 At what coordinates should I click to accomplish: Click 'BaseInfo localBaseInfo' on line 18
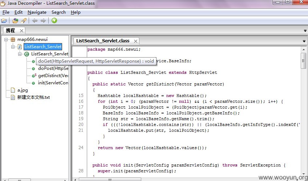[131, 113]
